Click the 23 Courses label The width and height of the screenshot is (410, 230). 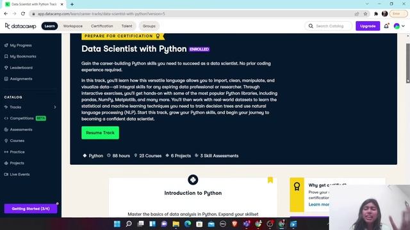tap(148, 156)
